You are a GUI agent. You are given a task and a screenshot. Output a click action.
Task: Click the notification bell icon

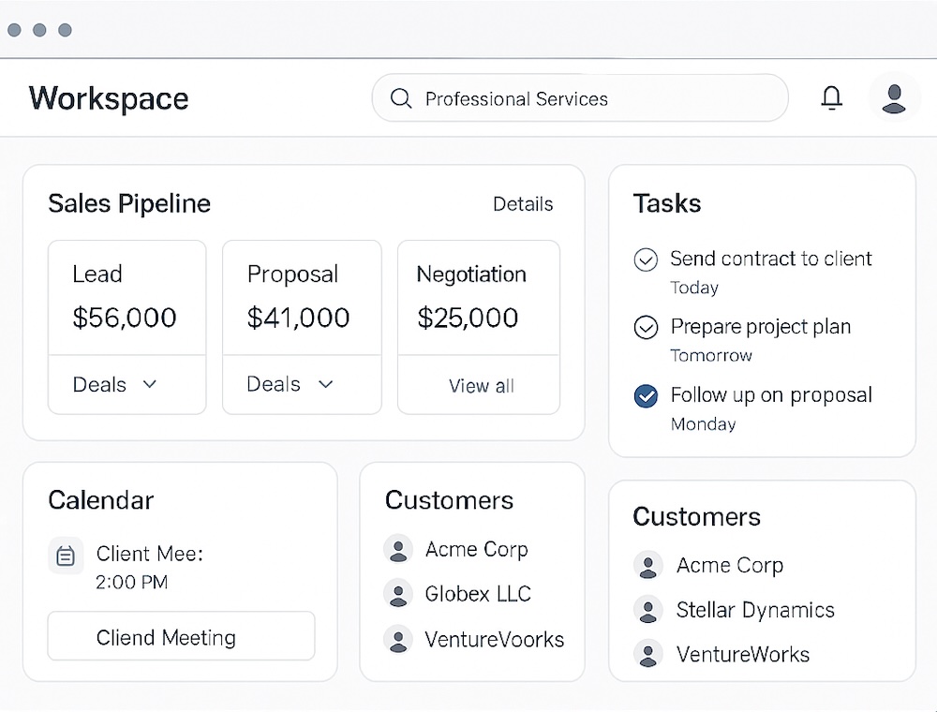point(831,98)
